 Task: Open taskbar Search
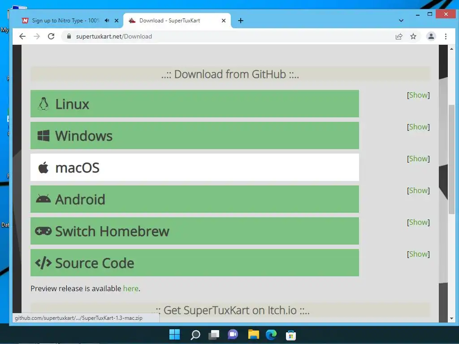[195, 334]
